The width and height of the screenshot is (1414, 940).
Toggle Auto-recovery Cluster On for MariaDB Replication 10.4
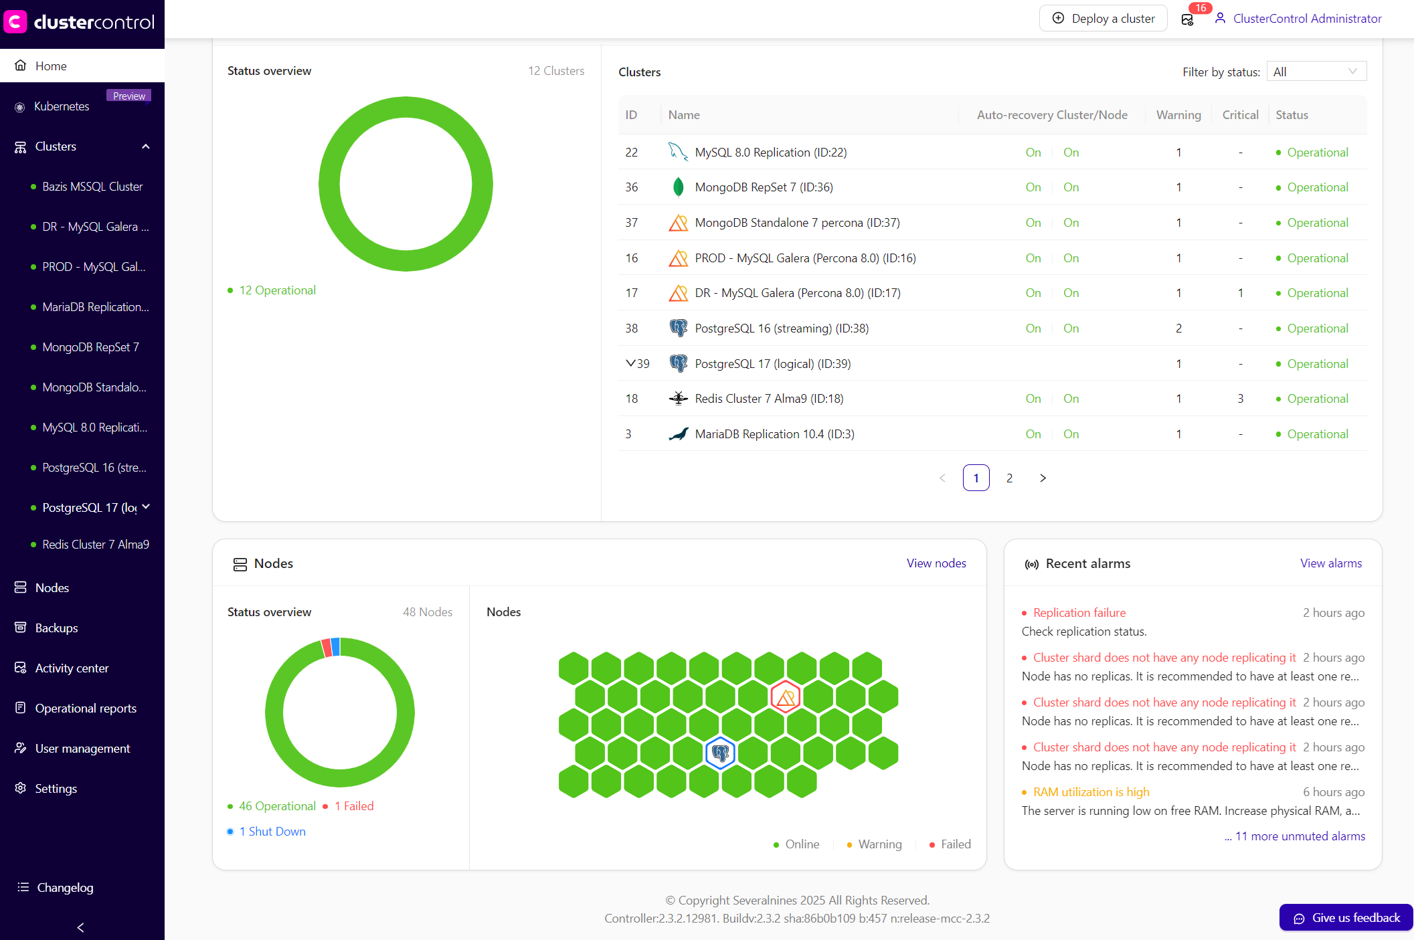tap(1033, 434)
